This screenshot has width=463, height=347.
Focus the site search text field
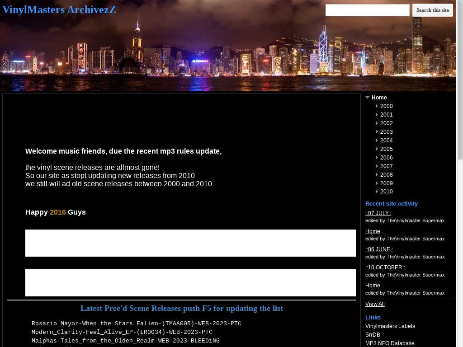[367, 10]
